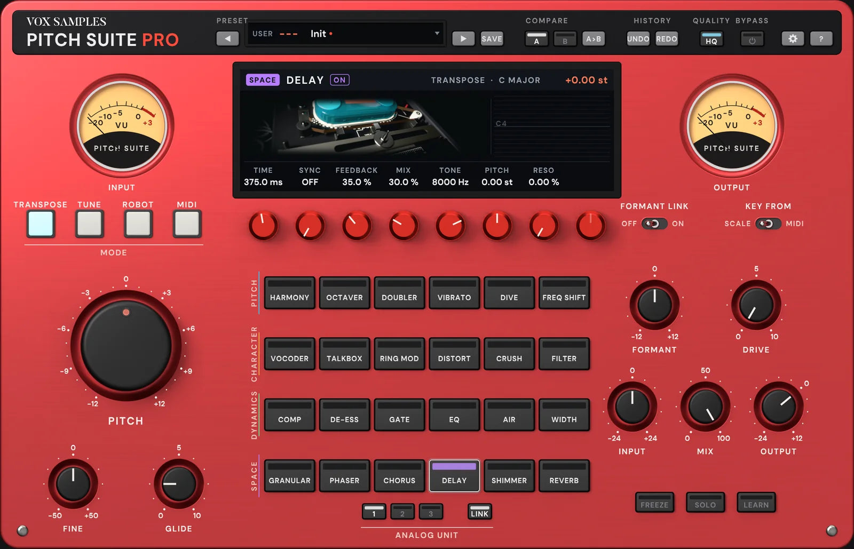Select the DELAY space module
The width and height of the screenshot is (854, 549).
tap(454, 475)
